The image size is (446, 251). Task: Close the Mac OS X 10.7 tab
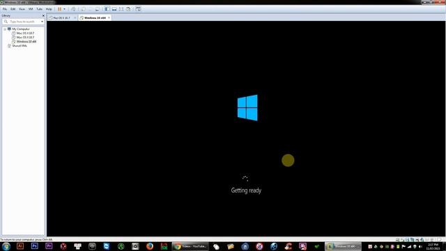point(75,17)
